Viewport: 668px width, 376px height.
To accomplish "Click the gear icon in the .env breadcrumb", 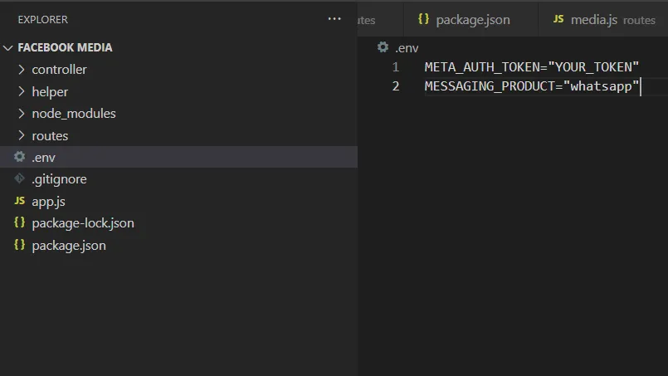I will 383,47.
